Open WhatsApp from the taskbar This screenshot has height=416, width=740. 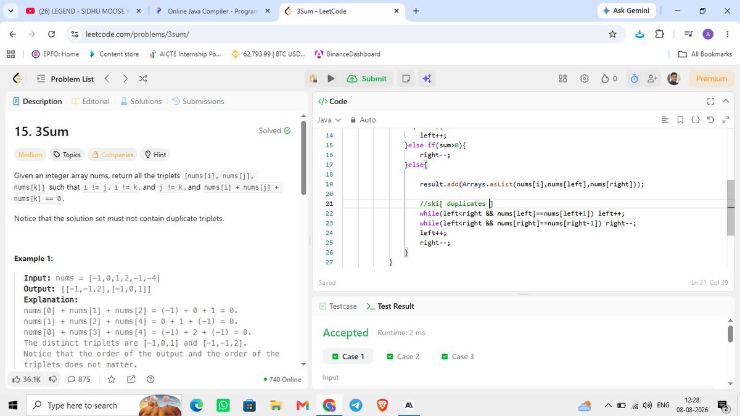pyautogui.click(x=223, y=405)
